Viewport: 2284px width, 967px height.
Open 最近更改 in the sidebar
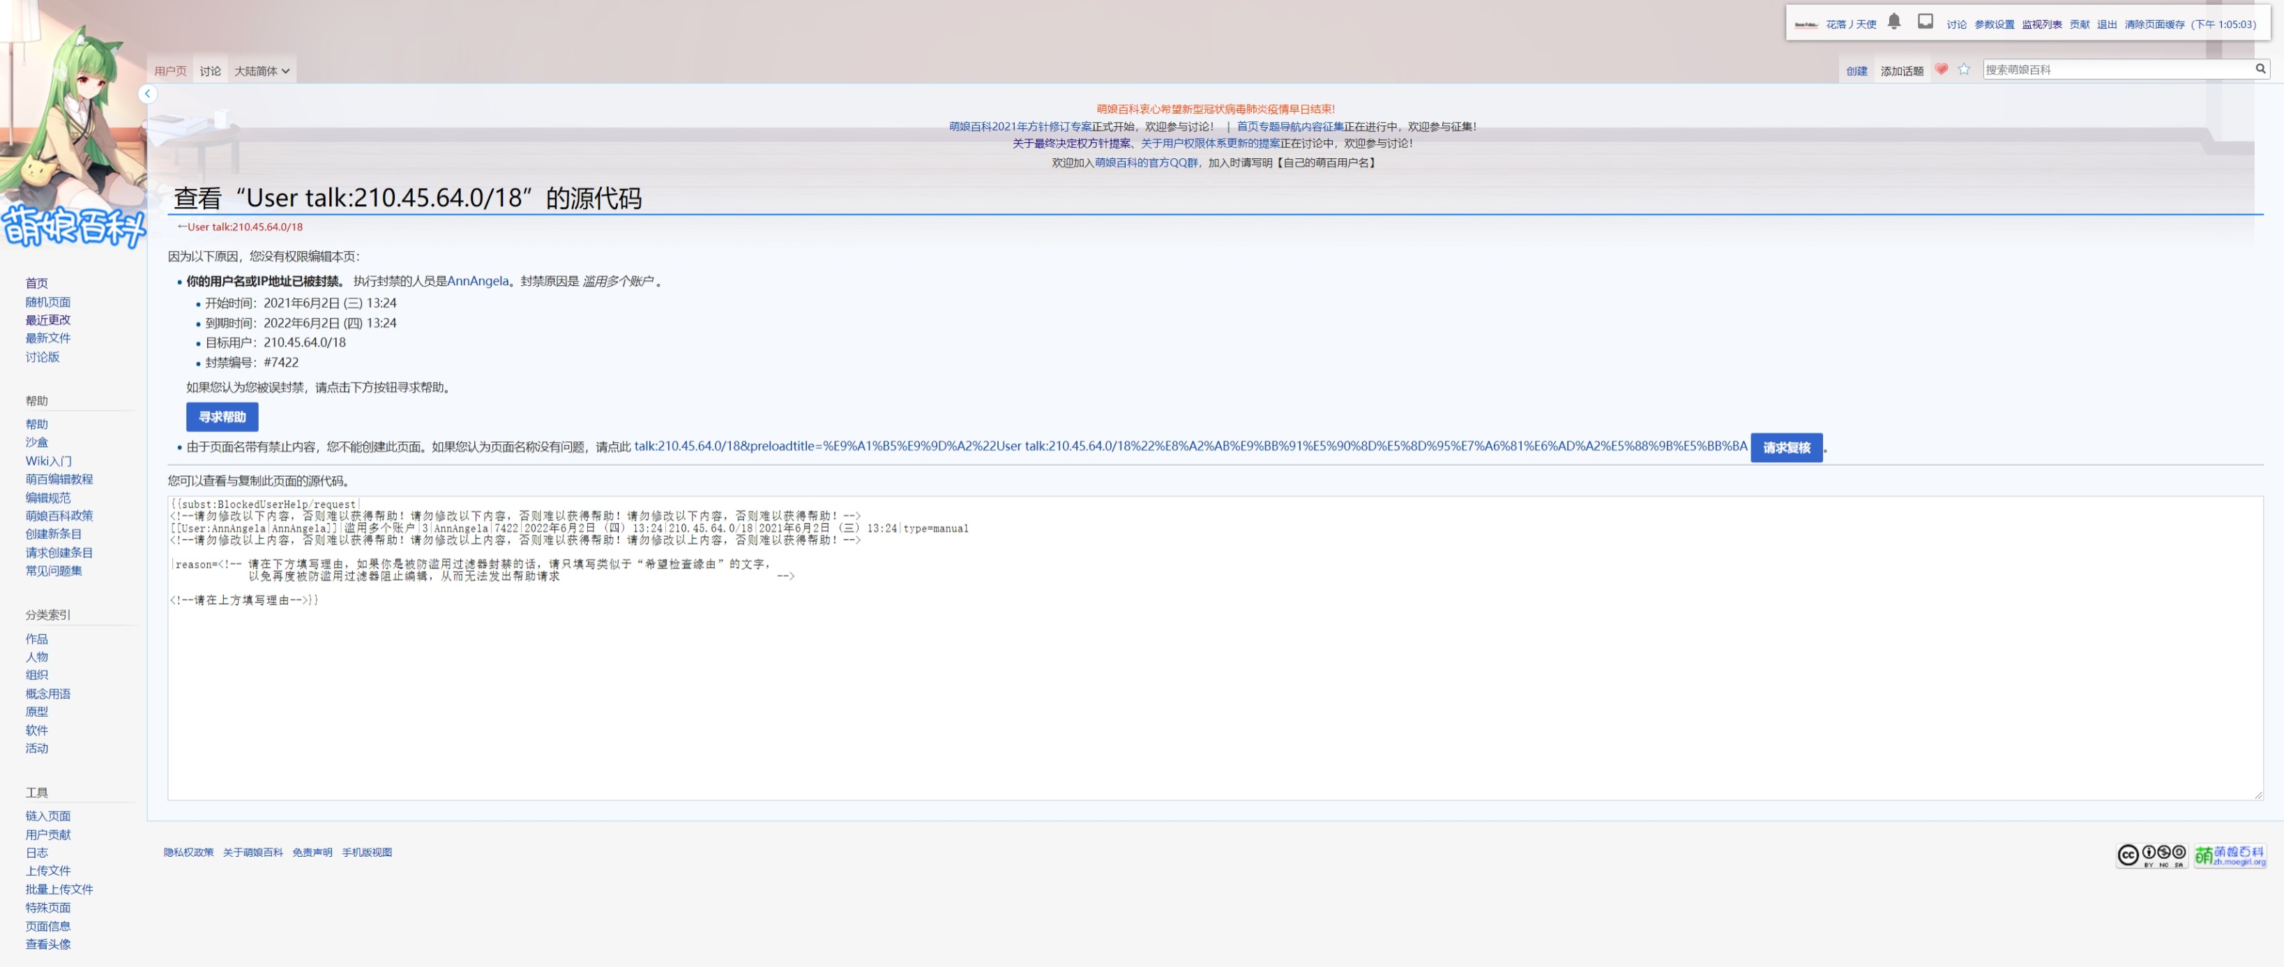pos(48,320)
